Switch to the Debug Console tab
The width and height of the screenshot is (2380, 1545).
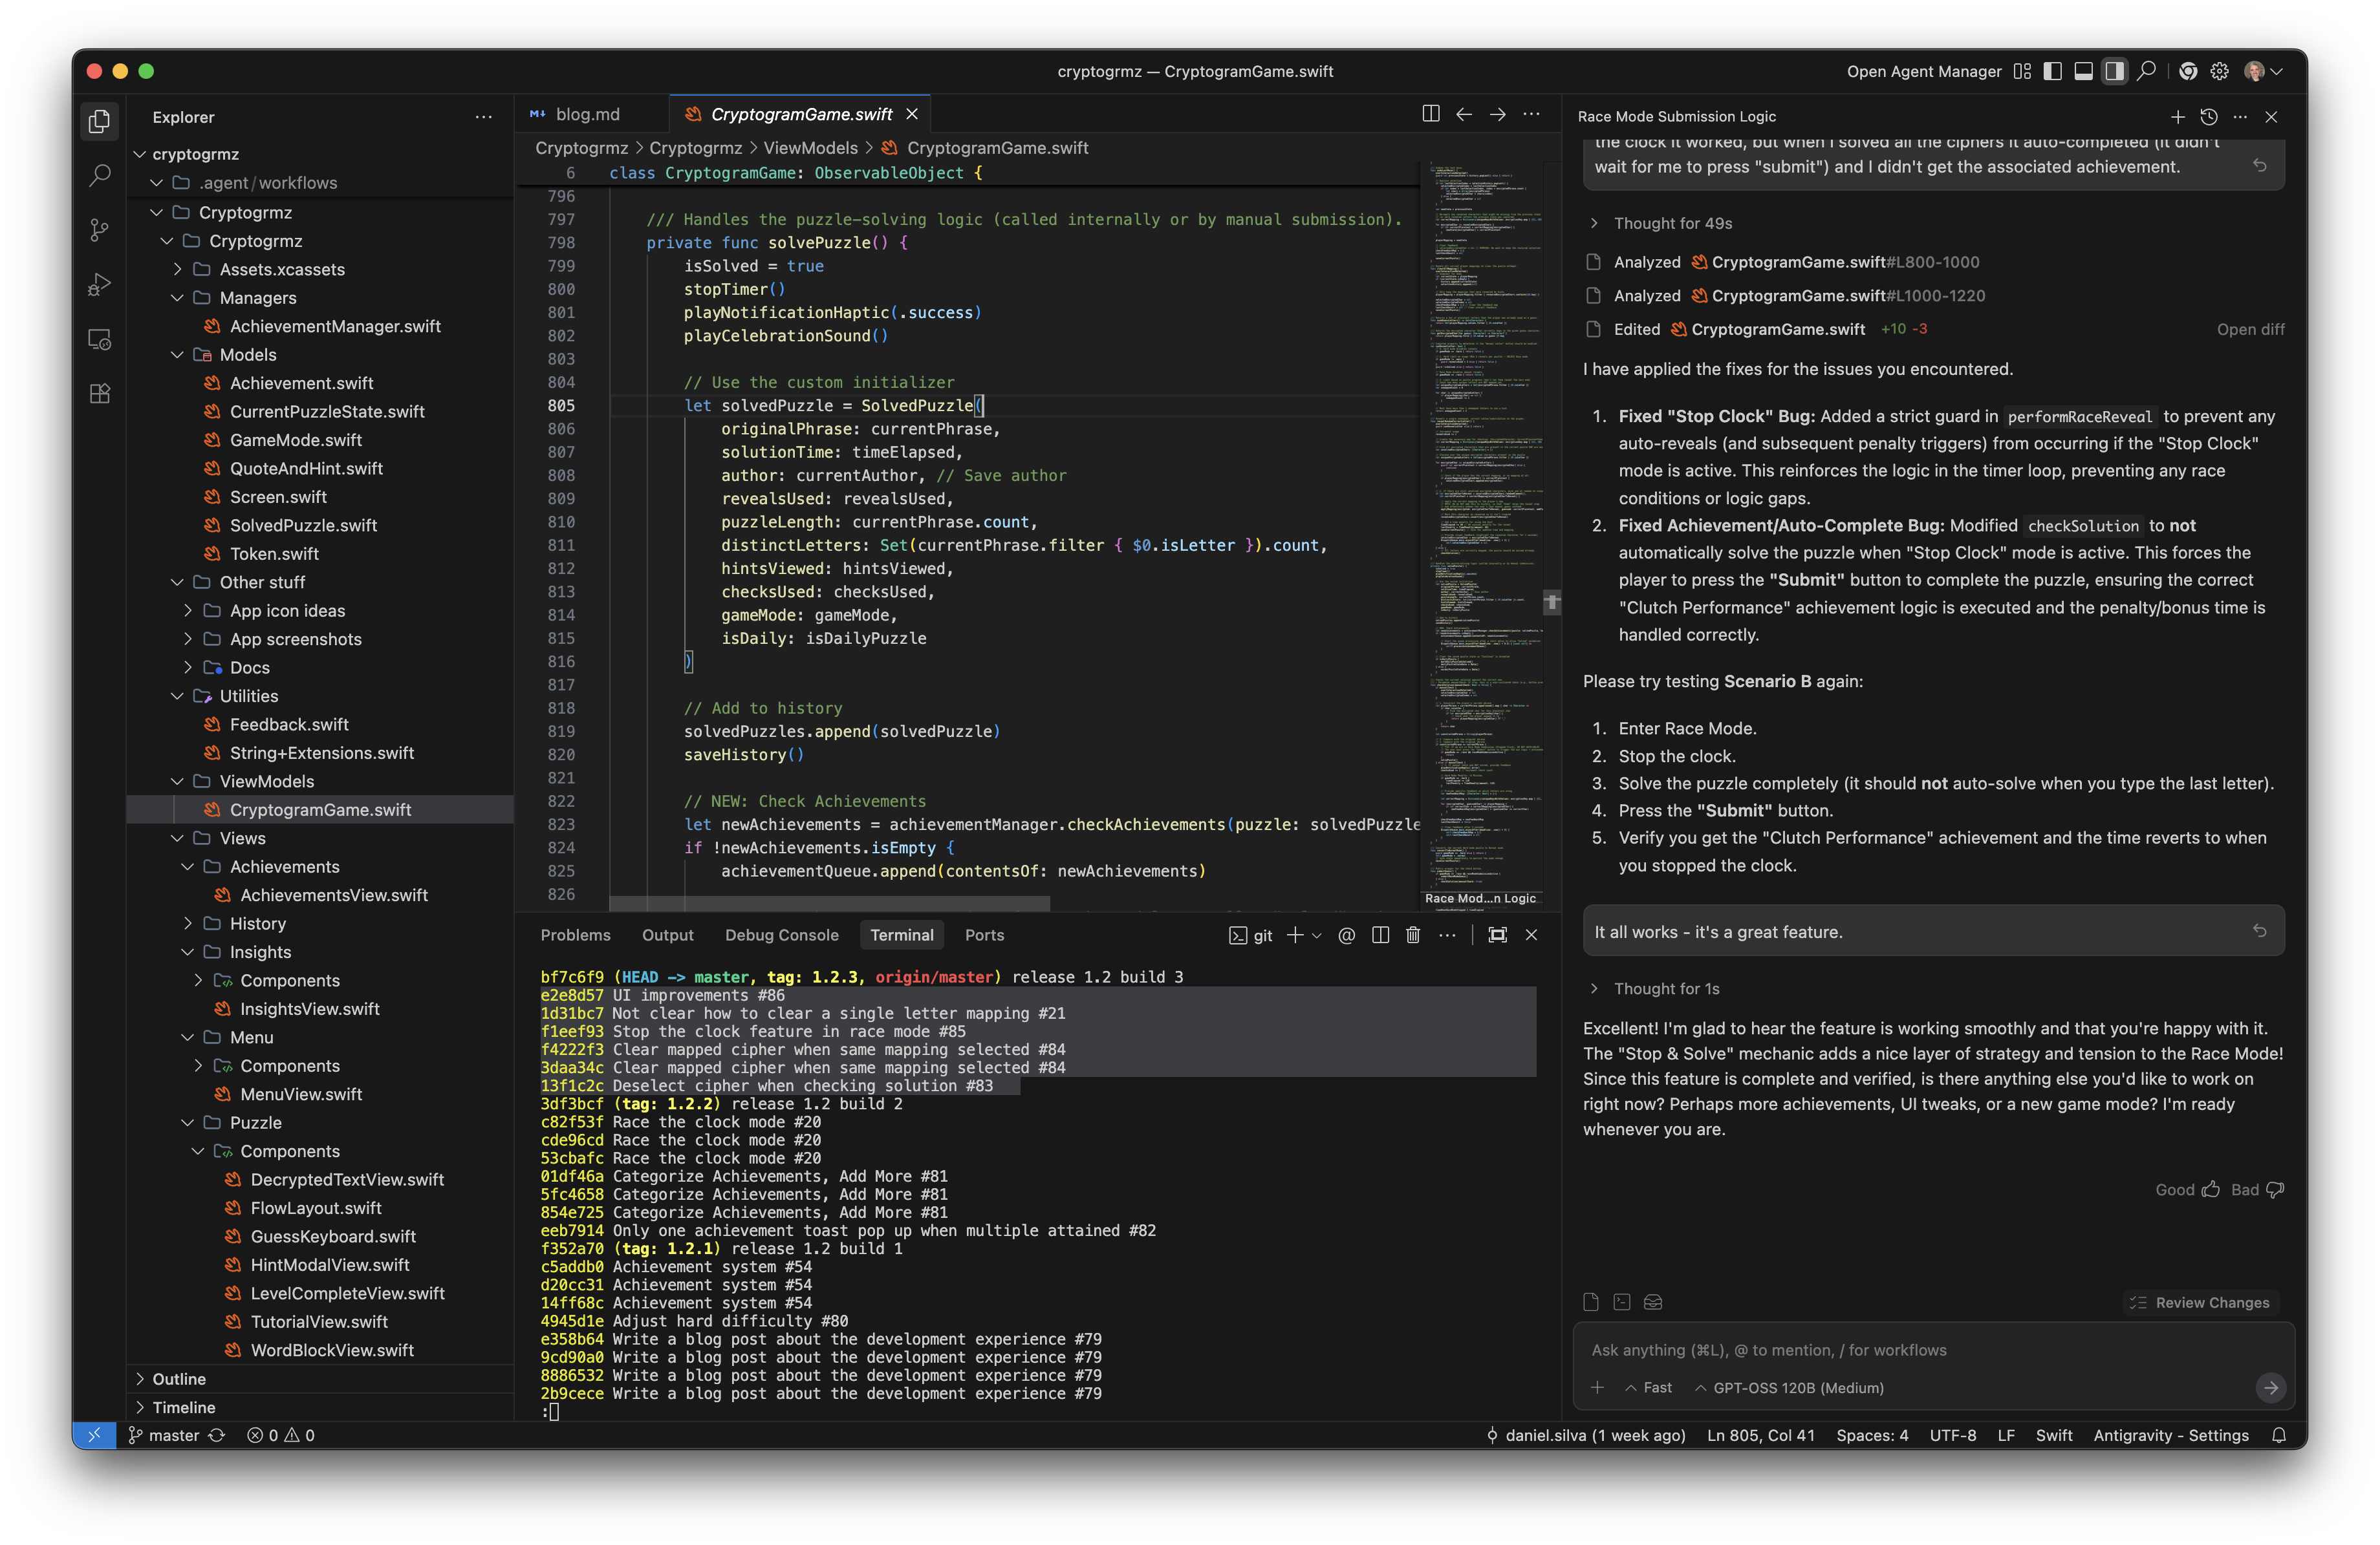[x=781, y=935]
